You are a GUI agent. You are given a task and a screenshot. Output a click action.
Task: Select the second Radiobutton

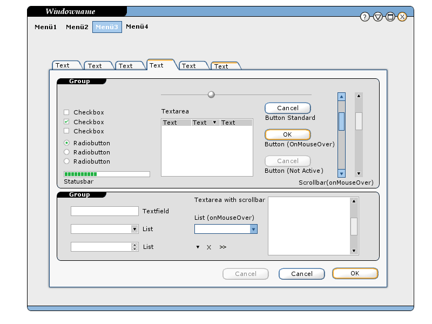click(x=66, y=152)
